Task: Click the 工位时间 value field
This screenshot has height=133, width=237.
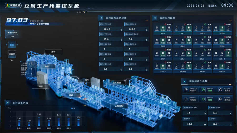Action: point(220,124)
